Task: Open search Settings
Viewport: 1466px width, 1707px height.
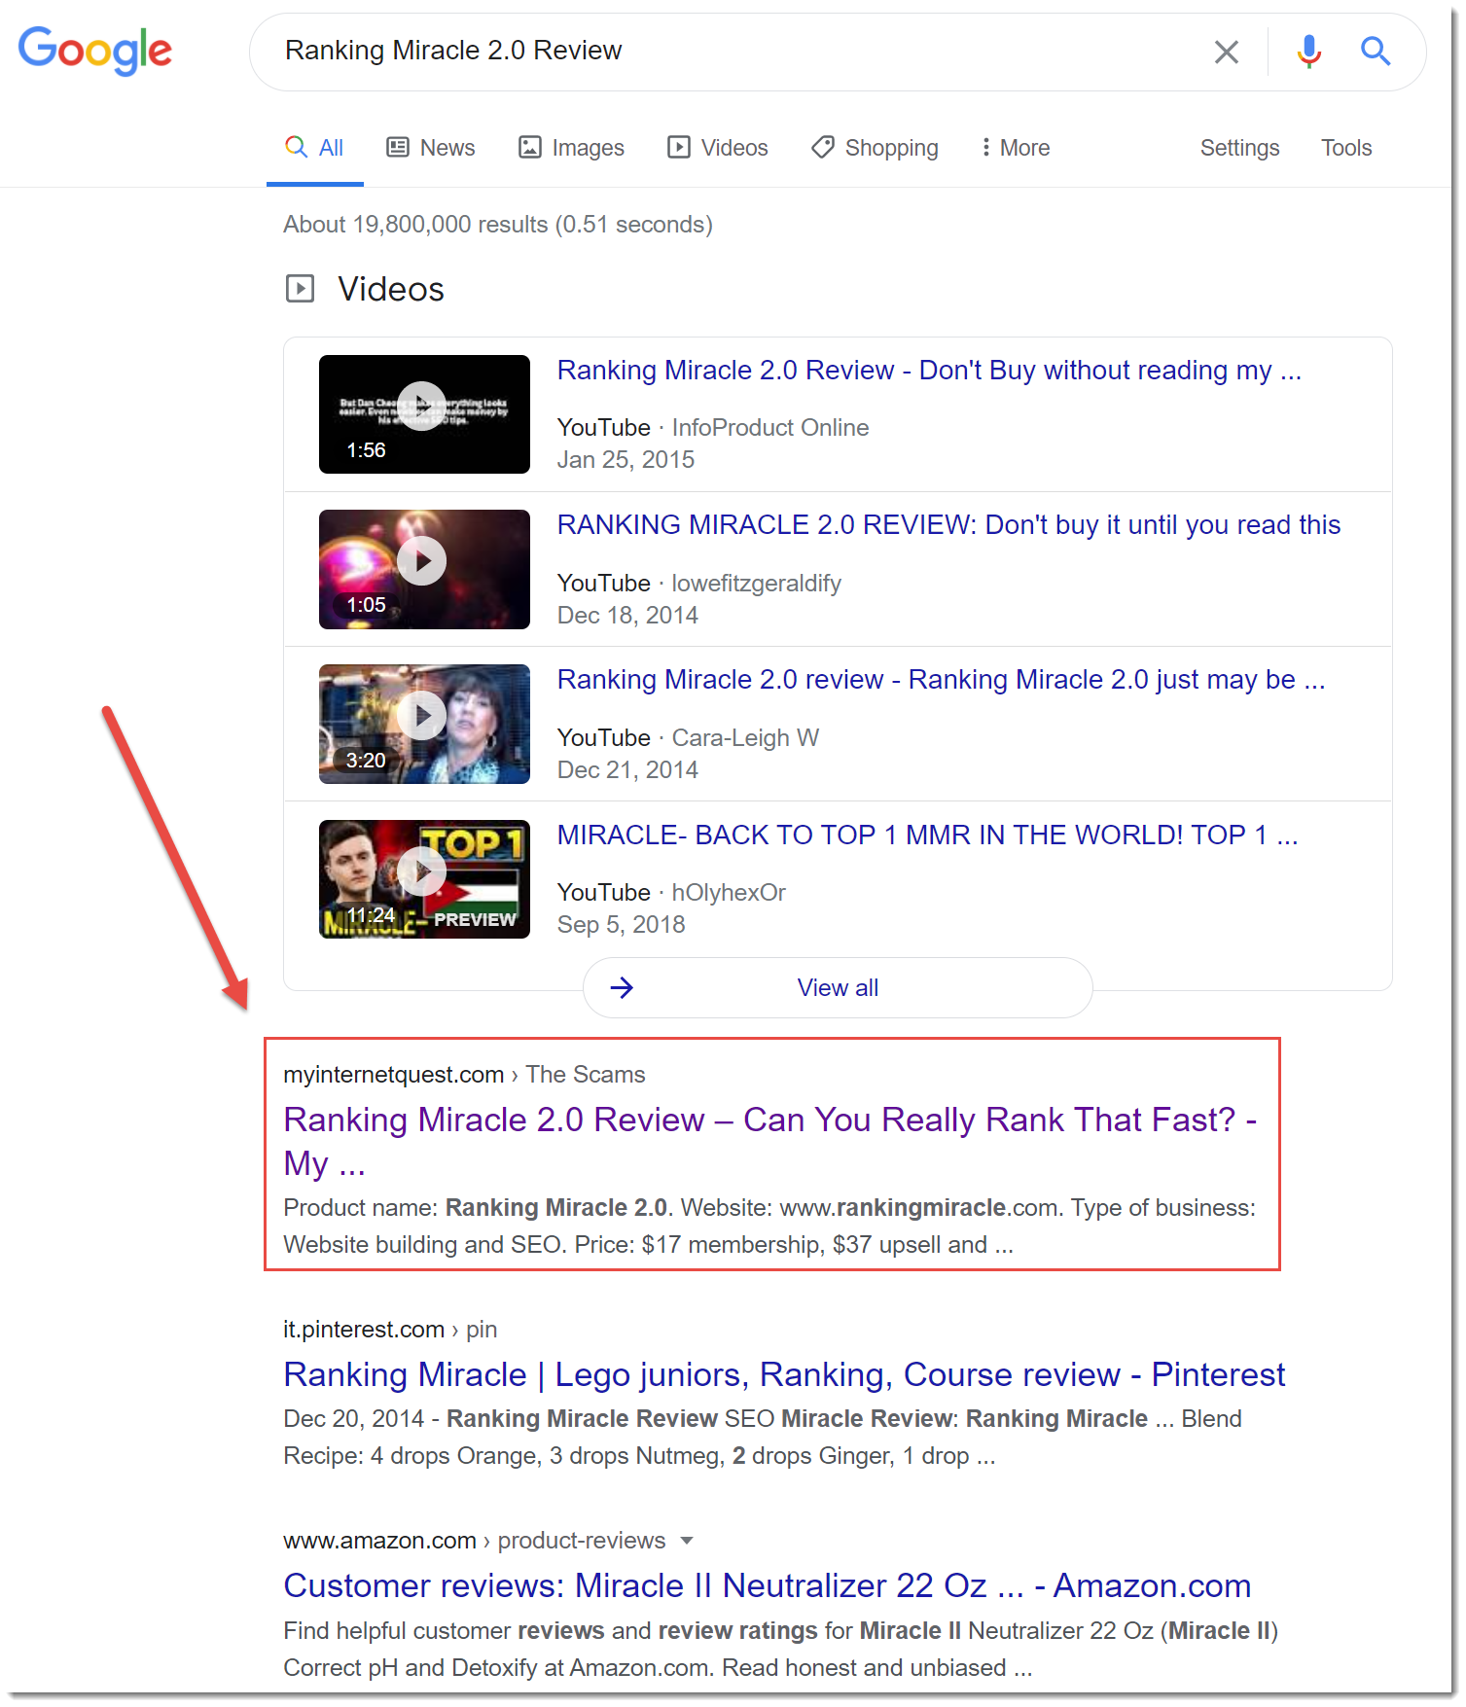Action: [x=1239, y=148]
